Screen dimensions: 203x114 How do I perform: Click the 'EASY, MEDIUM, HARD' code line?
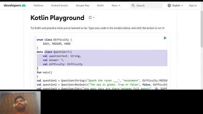click(57, 44)
